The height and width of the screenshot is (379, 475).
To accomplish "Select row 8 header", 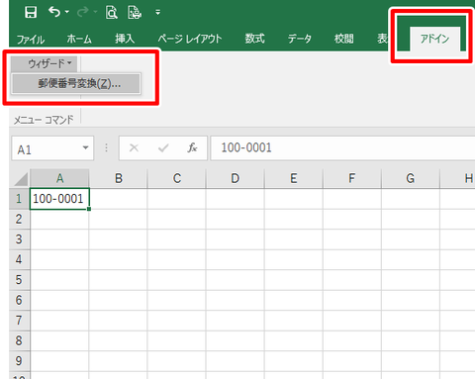I will 19,340.
